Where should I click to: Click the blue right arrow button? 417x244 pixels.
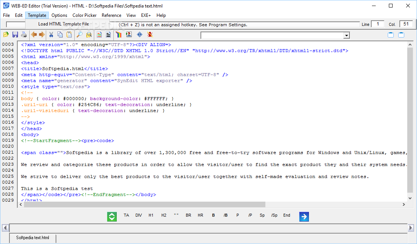tap(304, 217)
